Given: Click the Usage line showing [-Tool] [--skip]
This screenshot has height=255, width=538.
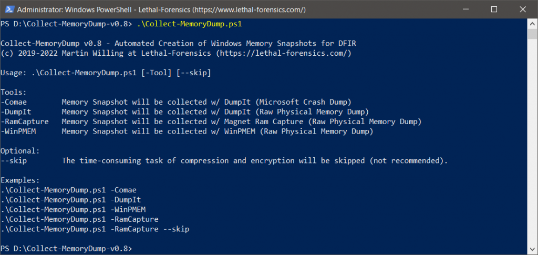Looking at the screenshot, I should pos(106,73).
